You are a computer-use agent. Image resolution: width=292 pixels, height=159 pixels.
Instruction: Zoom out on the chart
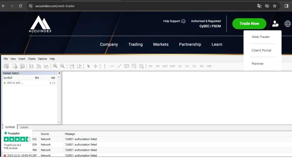pos(62,66)
